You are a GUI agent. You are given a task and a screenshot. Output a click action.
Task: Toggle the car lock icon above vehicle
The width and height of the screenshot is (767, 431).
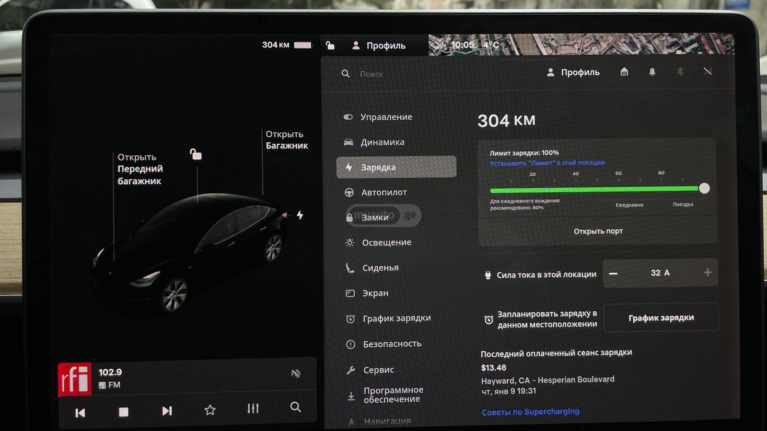(x=196, y=154)
